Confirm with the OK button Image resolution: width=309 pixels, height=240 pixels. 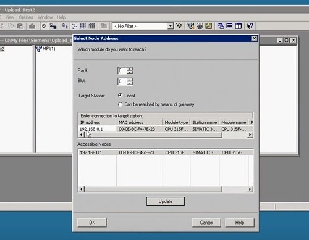[x=92, y=223]
